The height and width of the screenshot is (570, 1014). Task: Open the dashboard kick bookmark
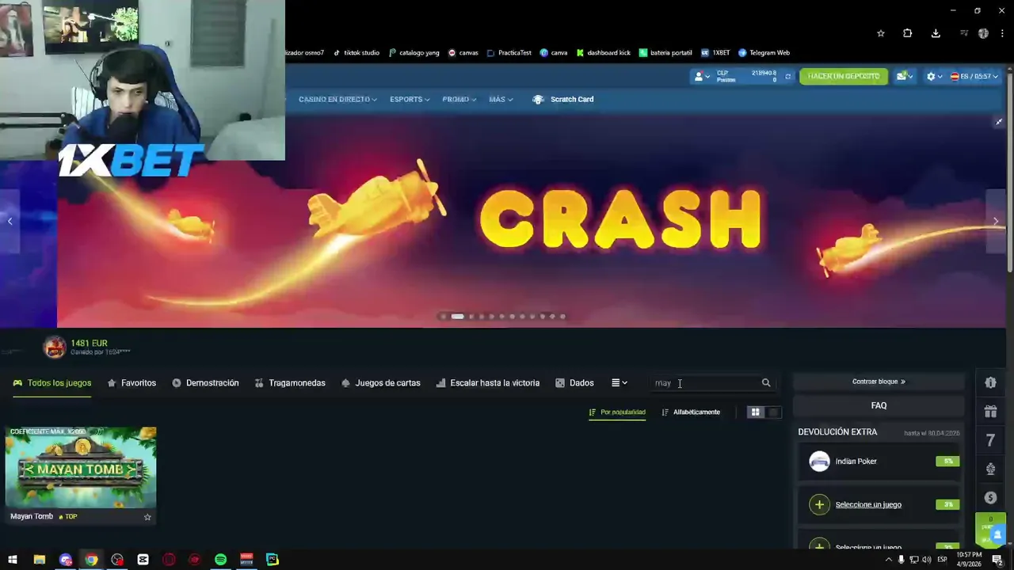[x=603, y=53]
